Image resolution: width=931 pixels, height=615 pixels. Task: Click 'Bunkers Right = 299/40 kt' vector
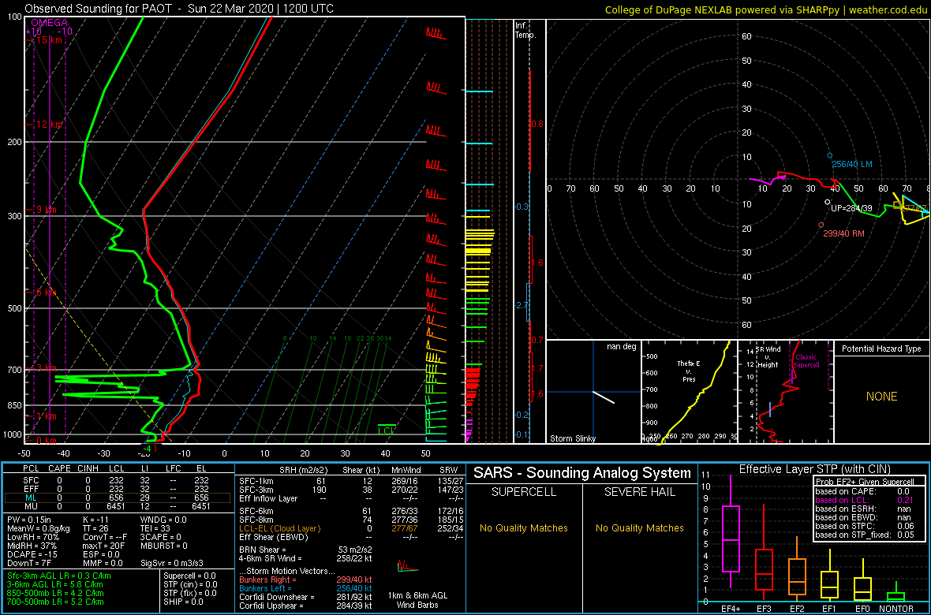point(306,580)
